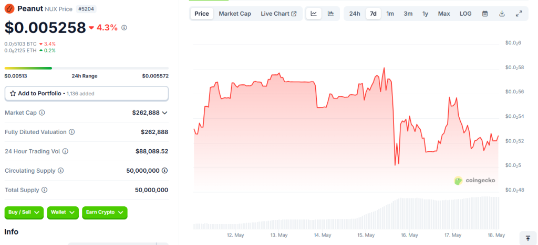
Task: Click the $0.005258 price value
Action: pos(45,28)
